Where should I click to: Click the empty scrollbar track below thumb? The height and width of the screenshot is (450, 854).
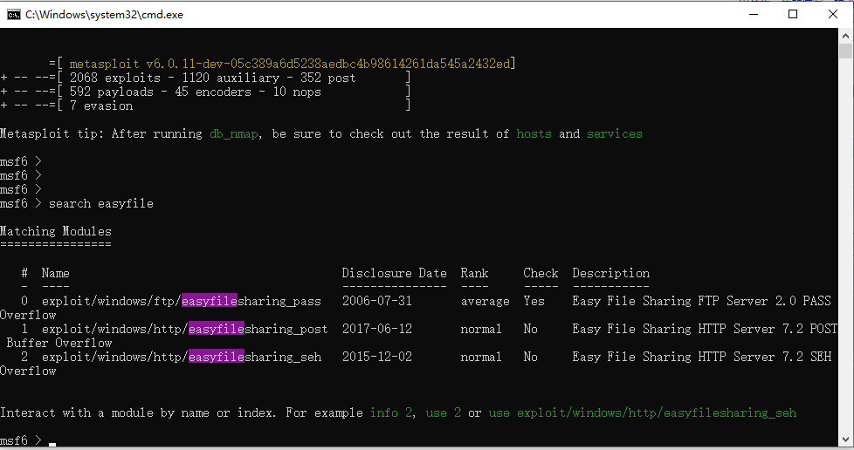click(845, 245)
